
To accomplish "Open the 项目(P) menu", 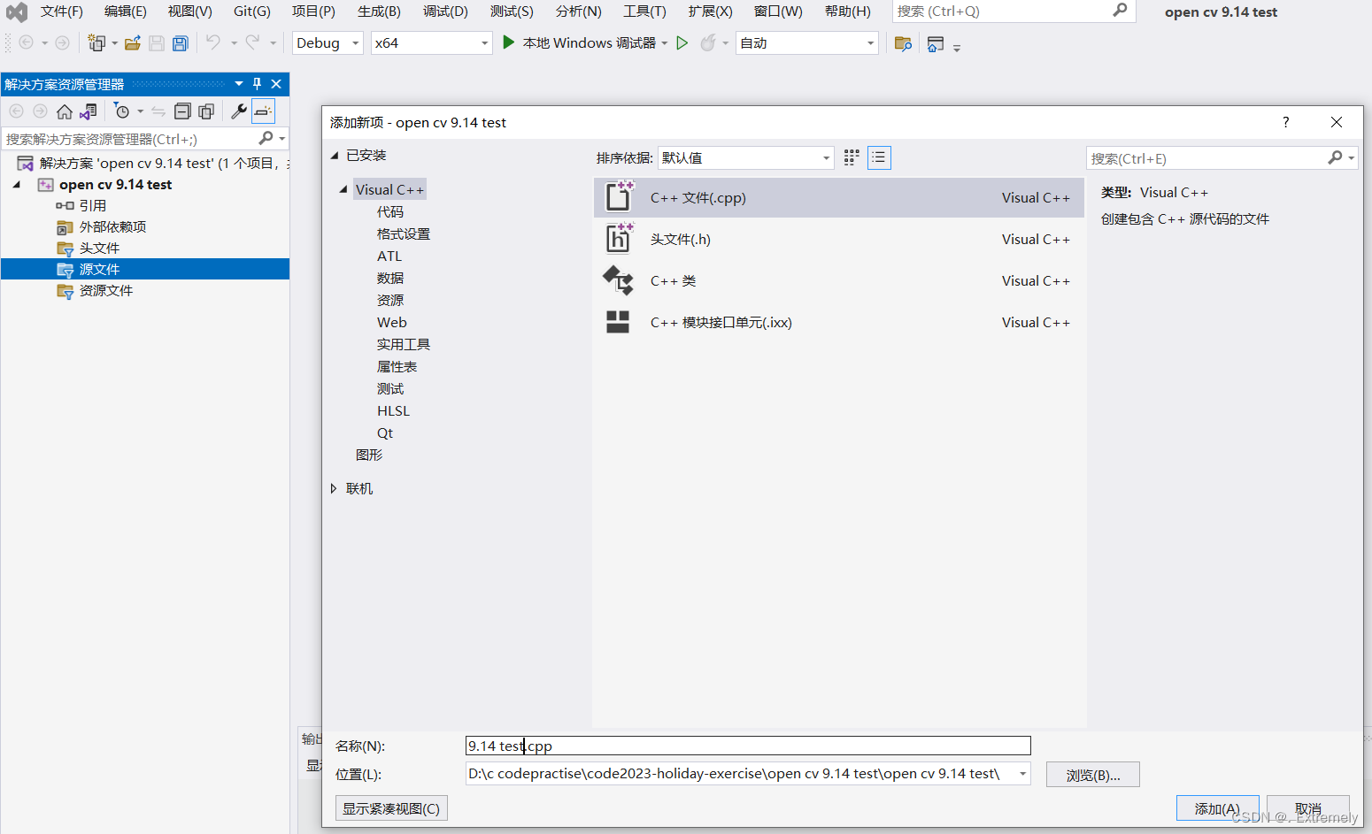I will 314,11.
